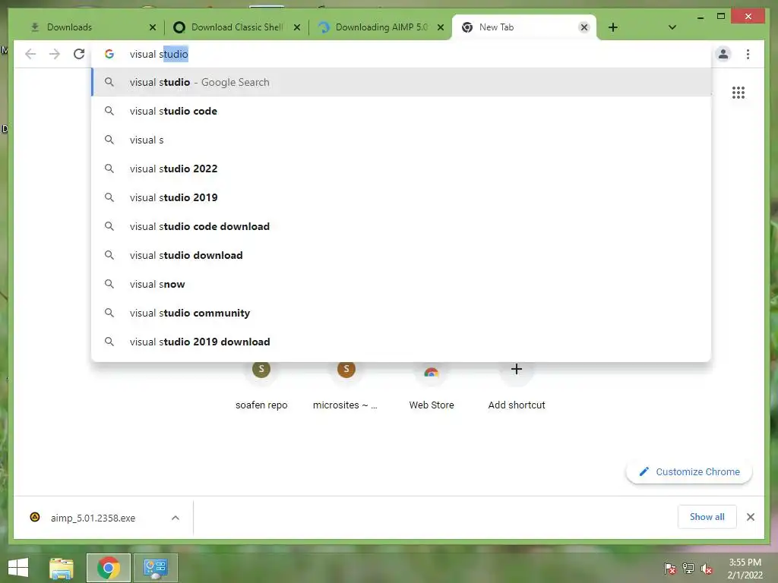The height and width of the screenshot is (583, 778).
Task: Click the address bar containing visual studio
Action: [401, 54]
